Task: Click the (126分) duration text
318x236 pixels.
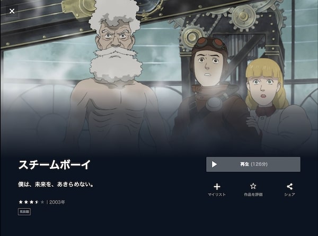Action: pos(259,164)
